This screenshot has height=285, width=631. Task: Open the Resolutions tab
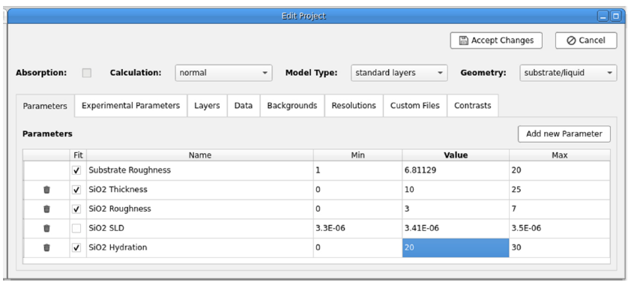354,106
